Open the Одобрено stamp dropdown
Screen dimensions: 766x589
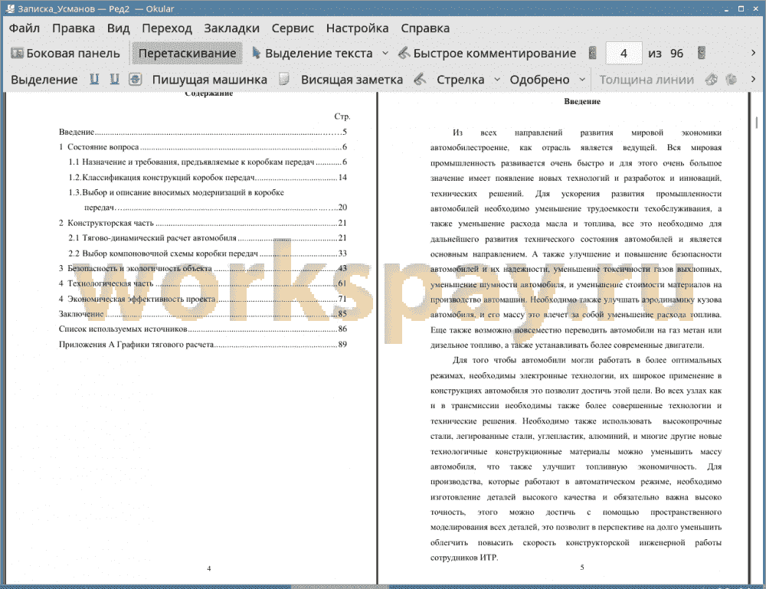[x=582, y=80]
